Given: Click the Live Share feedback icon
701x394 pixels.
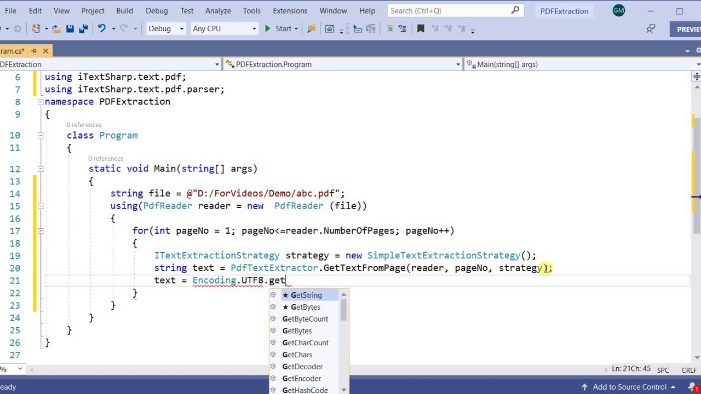Looking at the screenshot, I should (x=651, y=29).
